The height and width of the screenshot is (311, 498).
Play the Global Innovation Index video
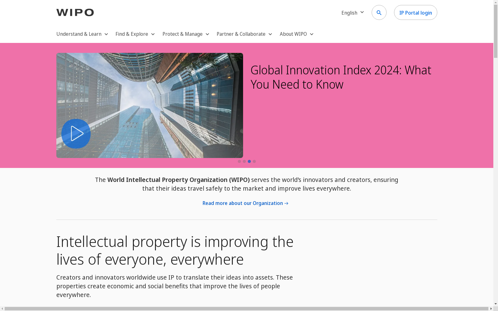tap(76, 134)
